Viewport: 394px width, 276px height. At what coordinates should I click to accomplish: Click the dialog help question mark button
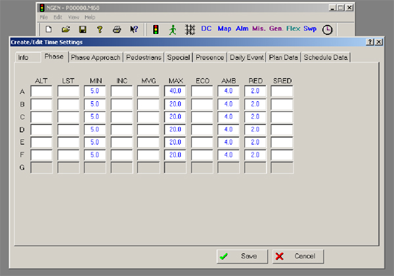370,42
